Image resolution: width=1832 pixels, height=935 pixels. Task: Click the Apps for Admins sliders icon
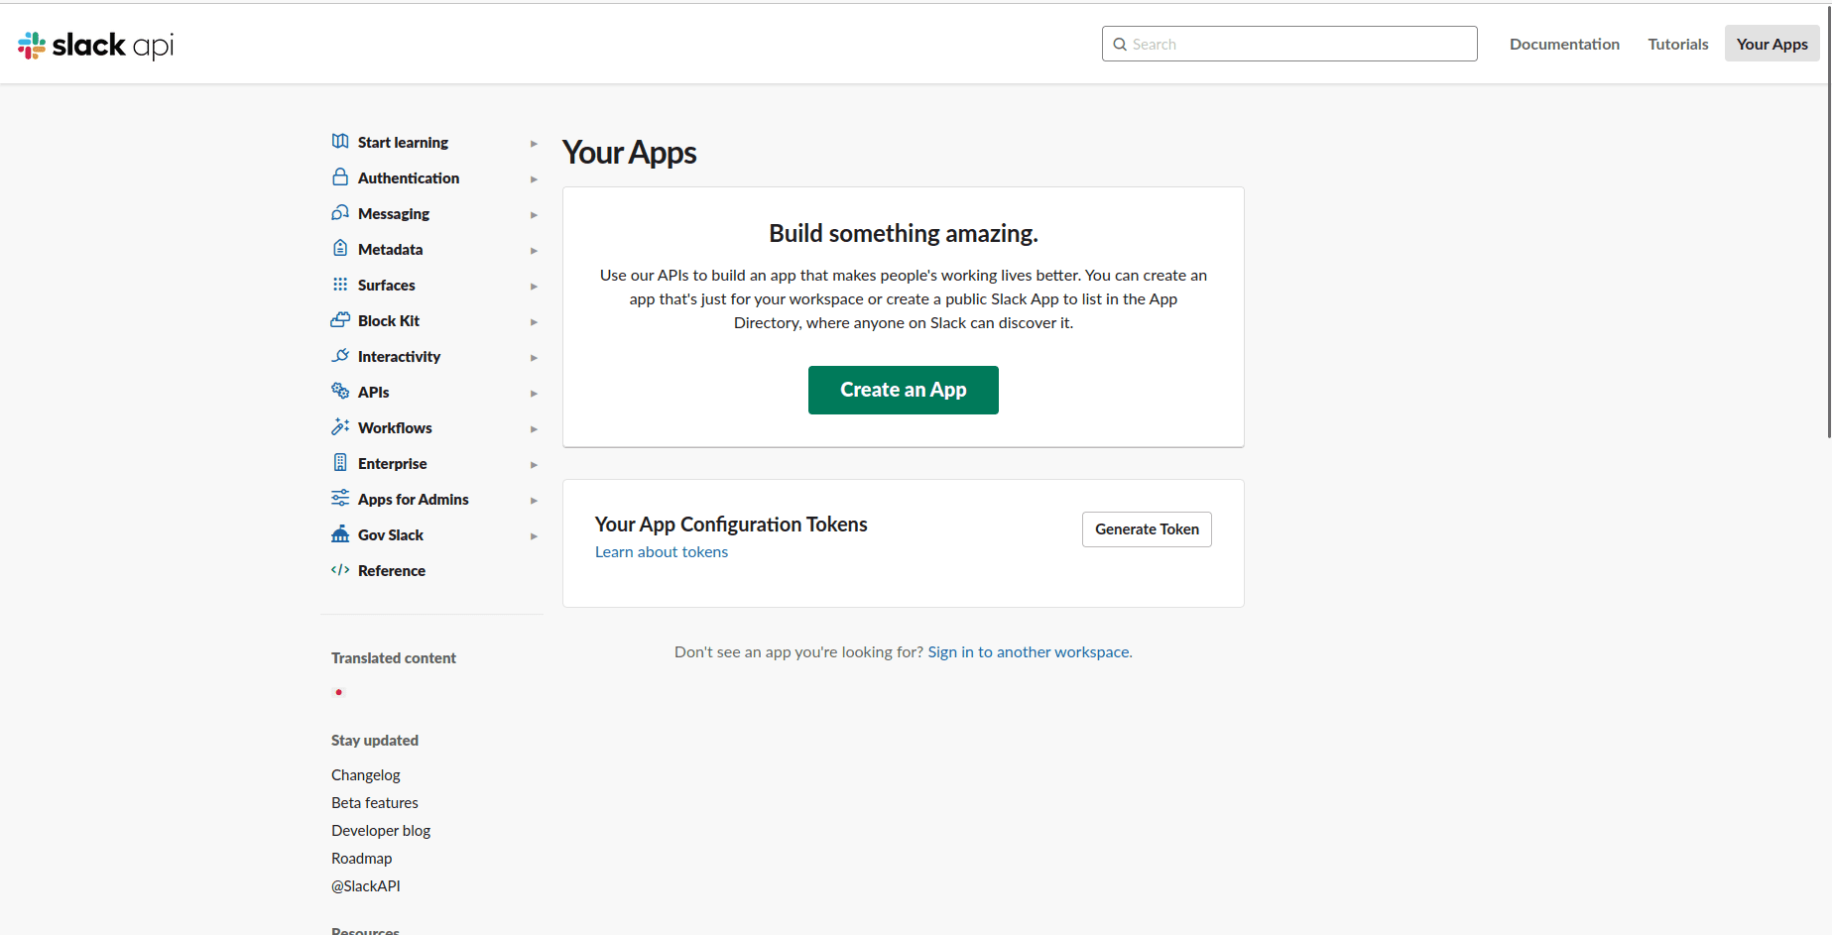(340, 499)
